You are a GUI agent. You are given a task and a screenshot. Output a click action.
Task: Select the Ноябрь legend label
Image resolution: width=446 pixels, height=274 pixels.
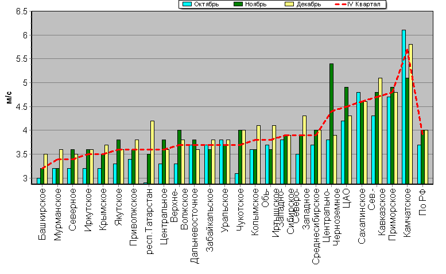(255, 4)
